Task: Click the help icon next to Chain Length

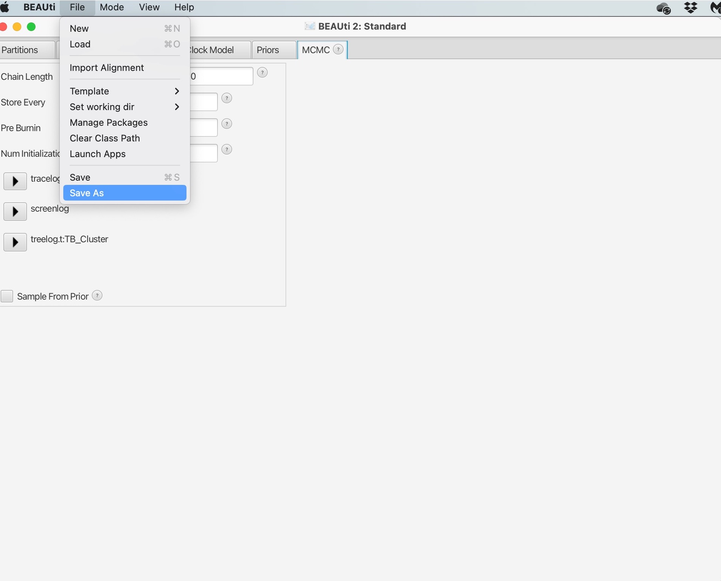Action: pos(262,73)
